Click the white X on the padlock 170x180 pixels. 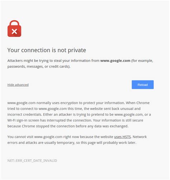(14, 31)
